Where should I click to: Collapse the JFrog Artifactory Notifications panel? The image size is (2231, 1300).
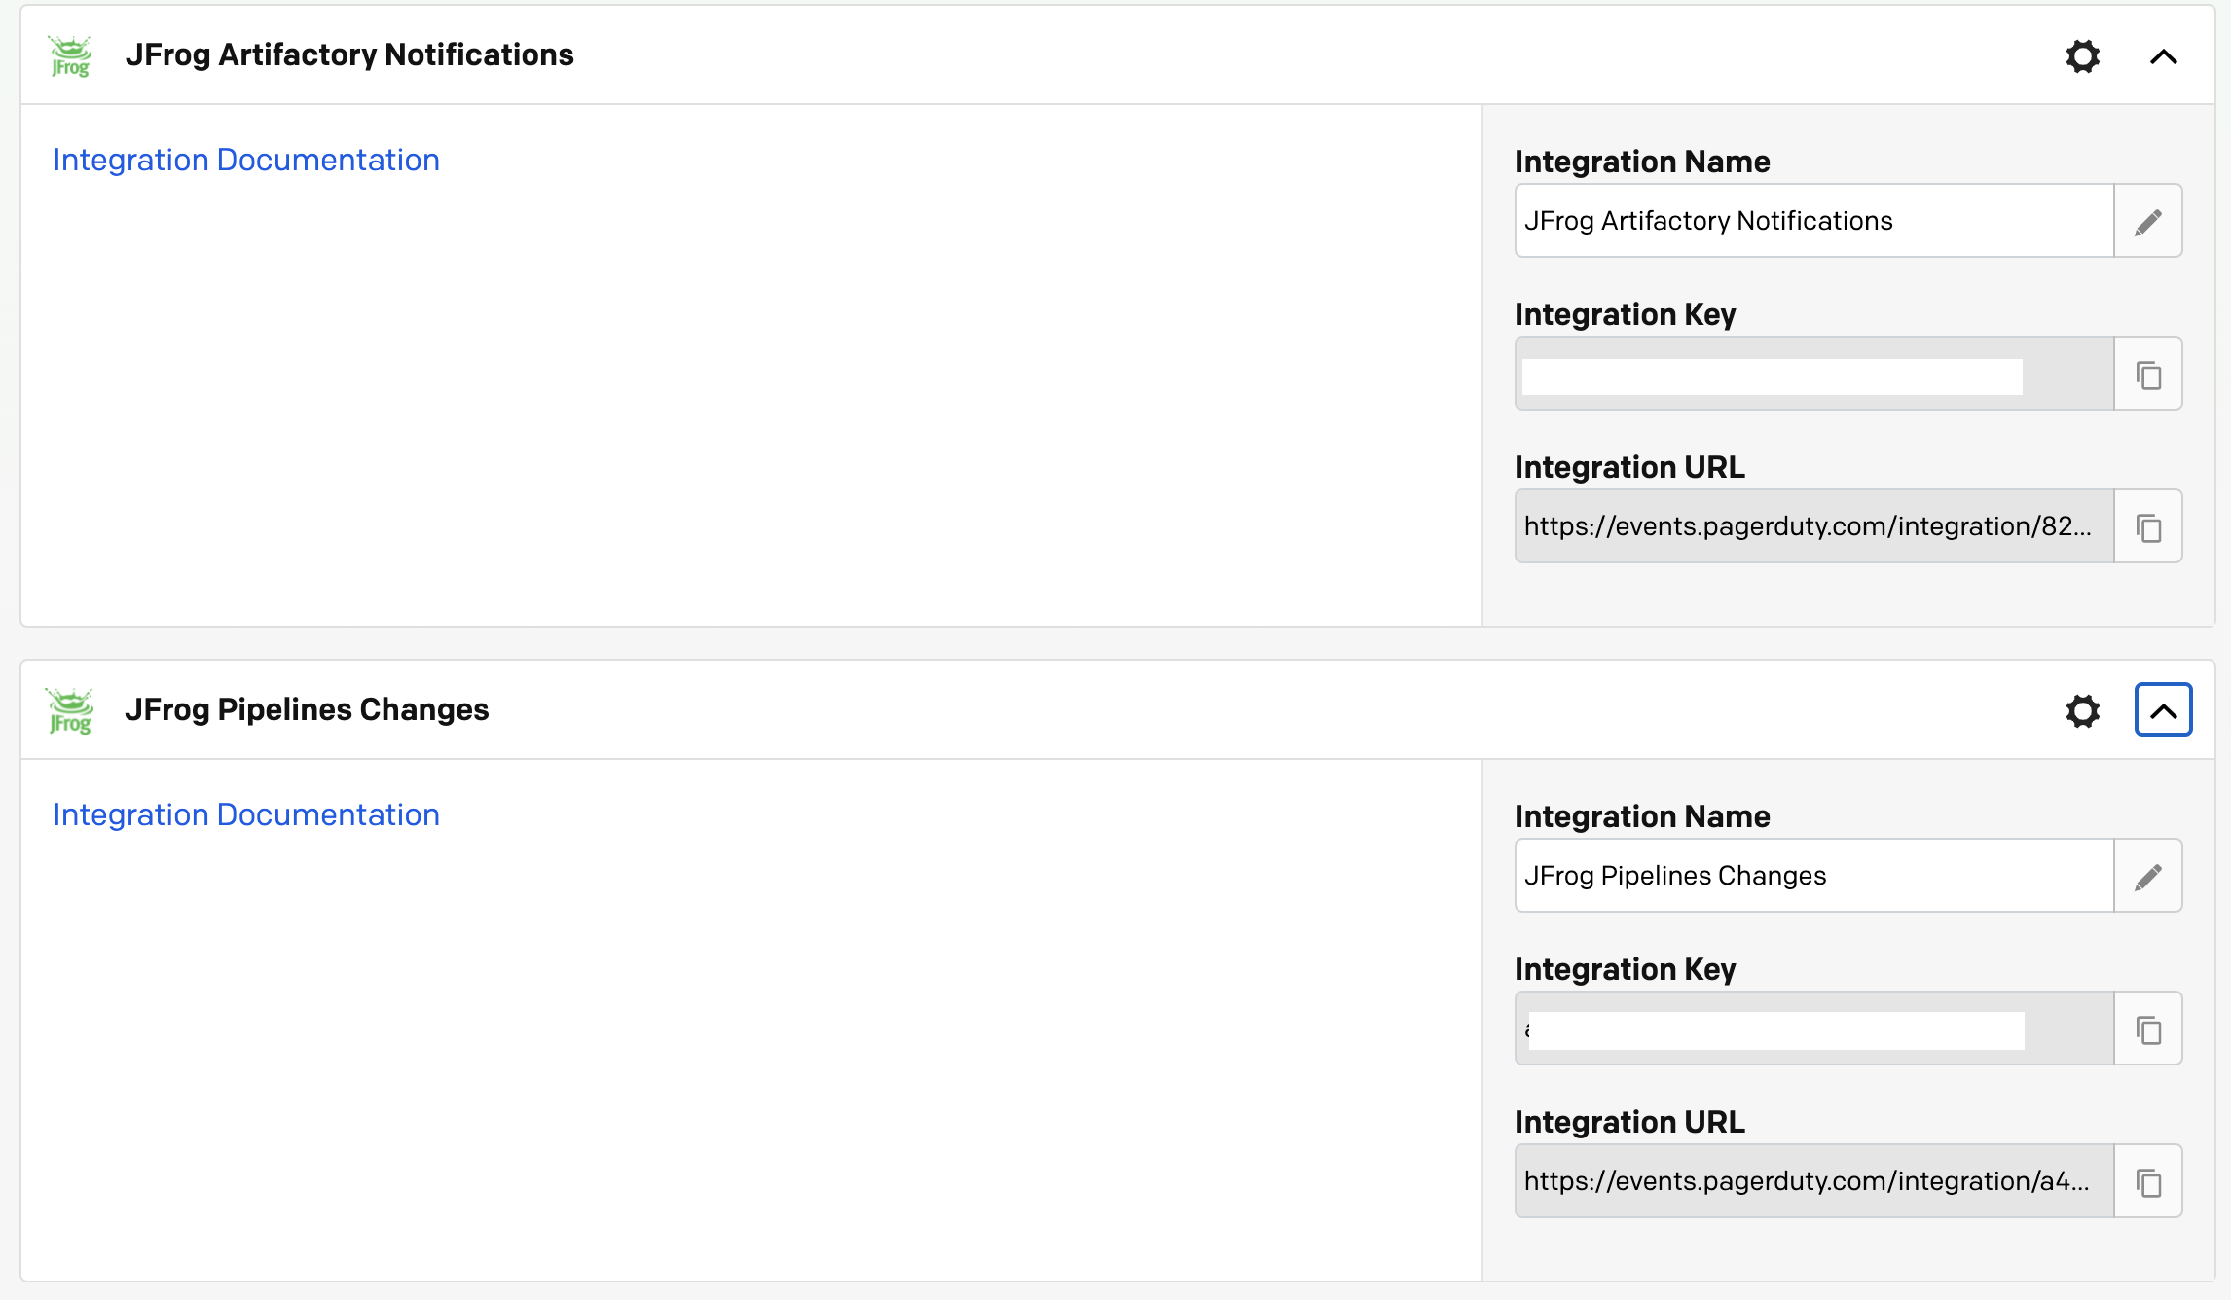[2163, 56]
